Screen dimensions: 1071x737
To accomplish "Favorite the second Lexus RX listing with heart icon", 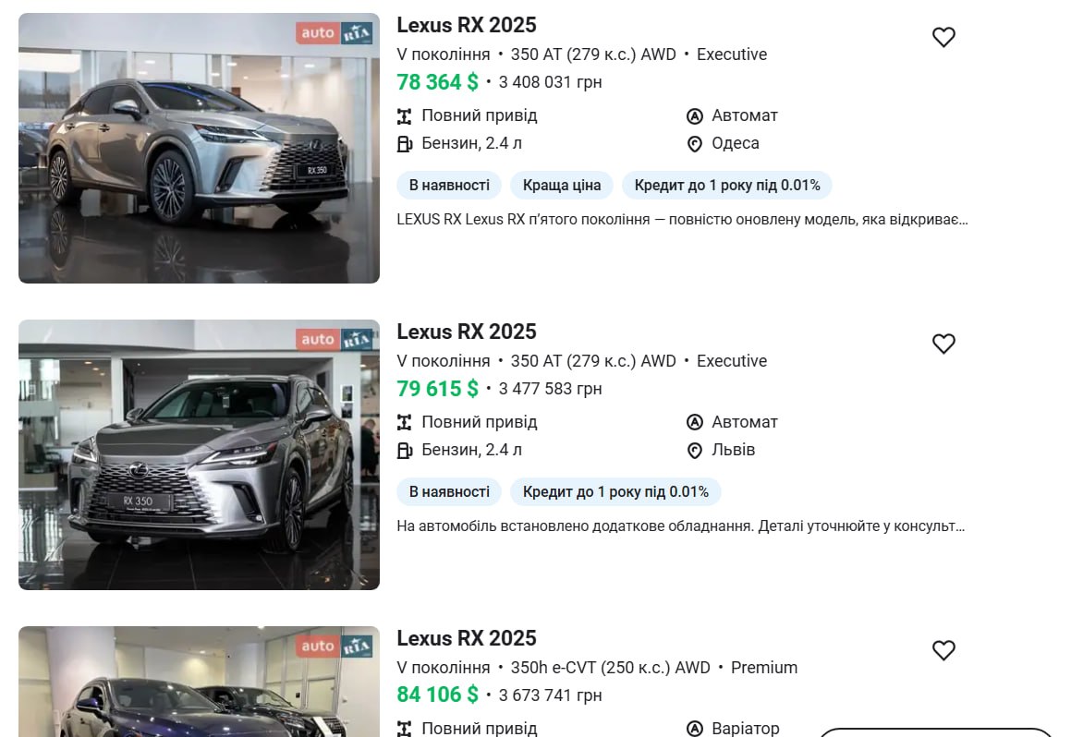I will [x=943, y=343].
